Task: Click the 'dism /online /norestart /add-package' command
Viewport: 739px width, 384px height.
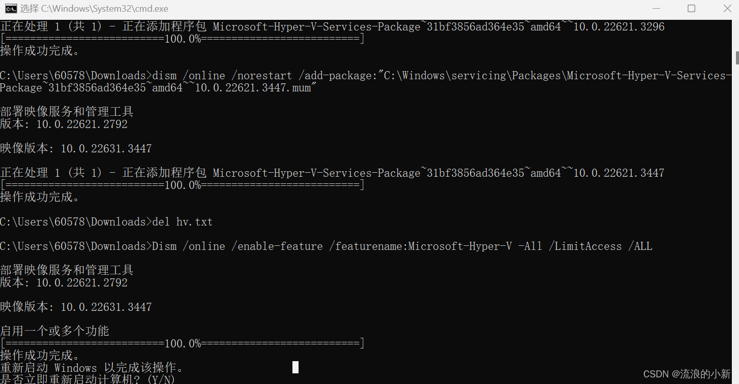Action: [x=262, y=76]
